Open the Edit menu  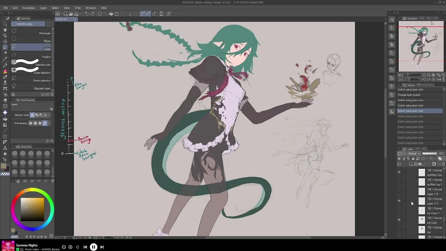click(x=15, y=8)
